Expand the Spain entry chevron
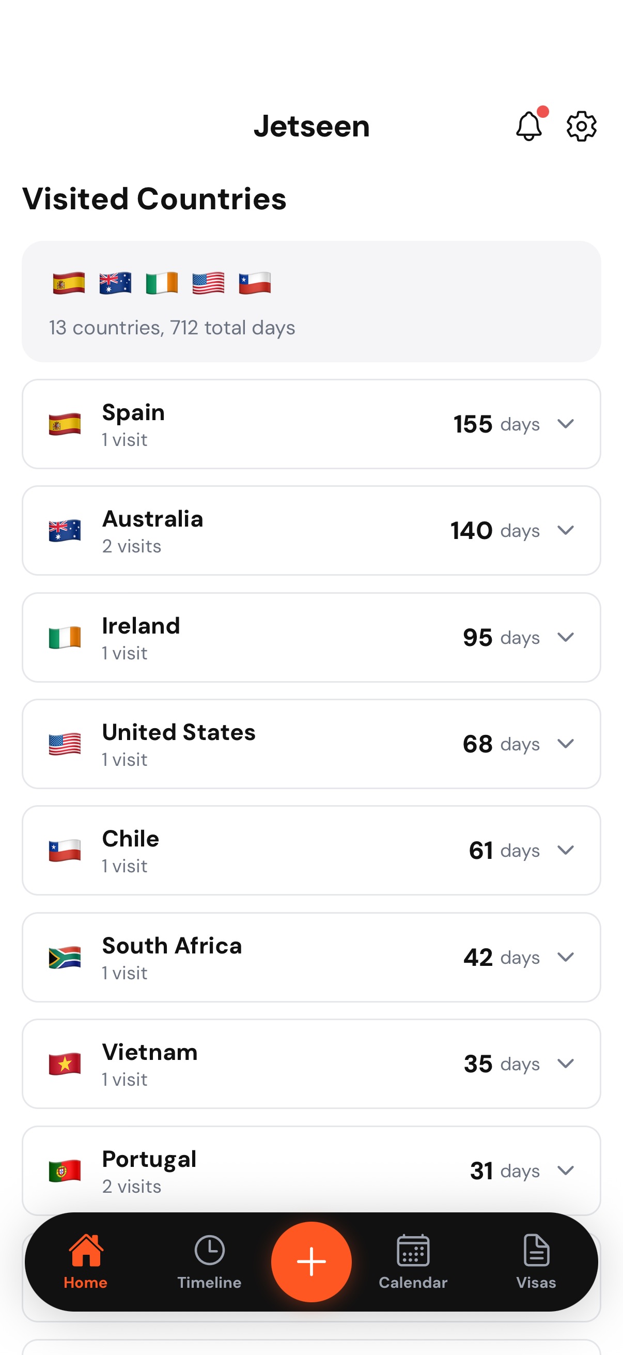 pos(566,424)
